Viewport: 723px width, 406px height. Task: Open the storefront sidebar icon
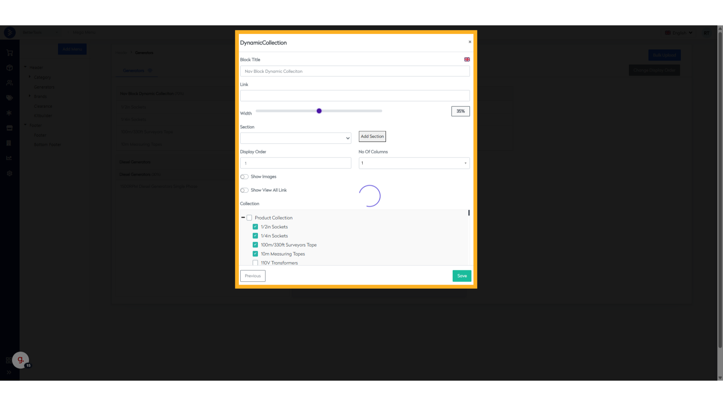pyautogui.click(x=10, y=128)
